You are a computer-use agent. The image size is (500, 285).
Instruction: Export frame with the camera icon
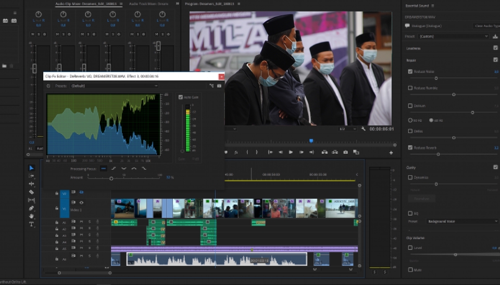point(345,152)
